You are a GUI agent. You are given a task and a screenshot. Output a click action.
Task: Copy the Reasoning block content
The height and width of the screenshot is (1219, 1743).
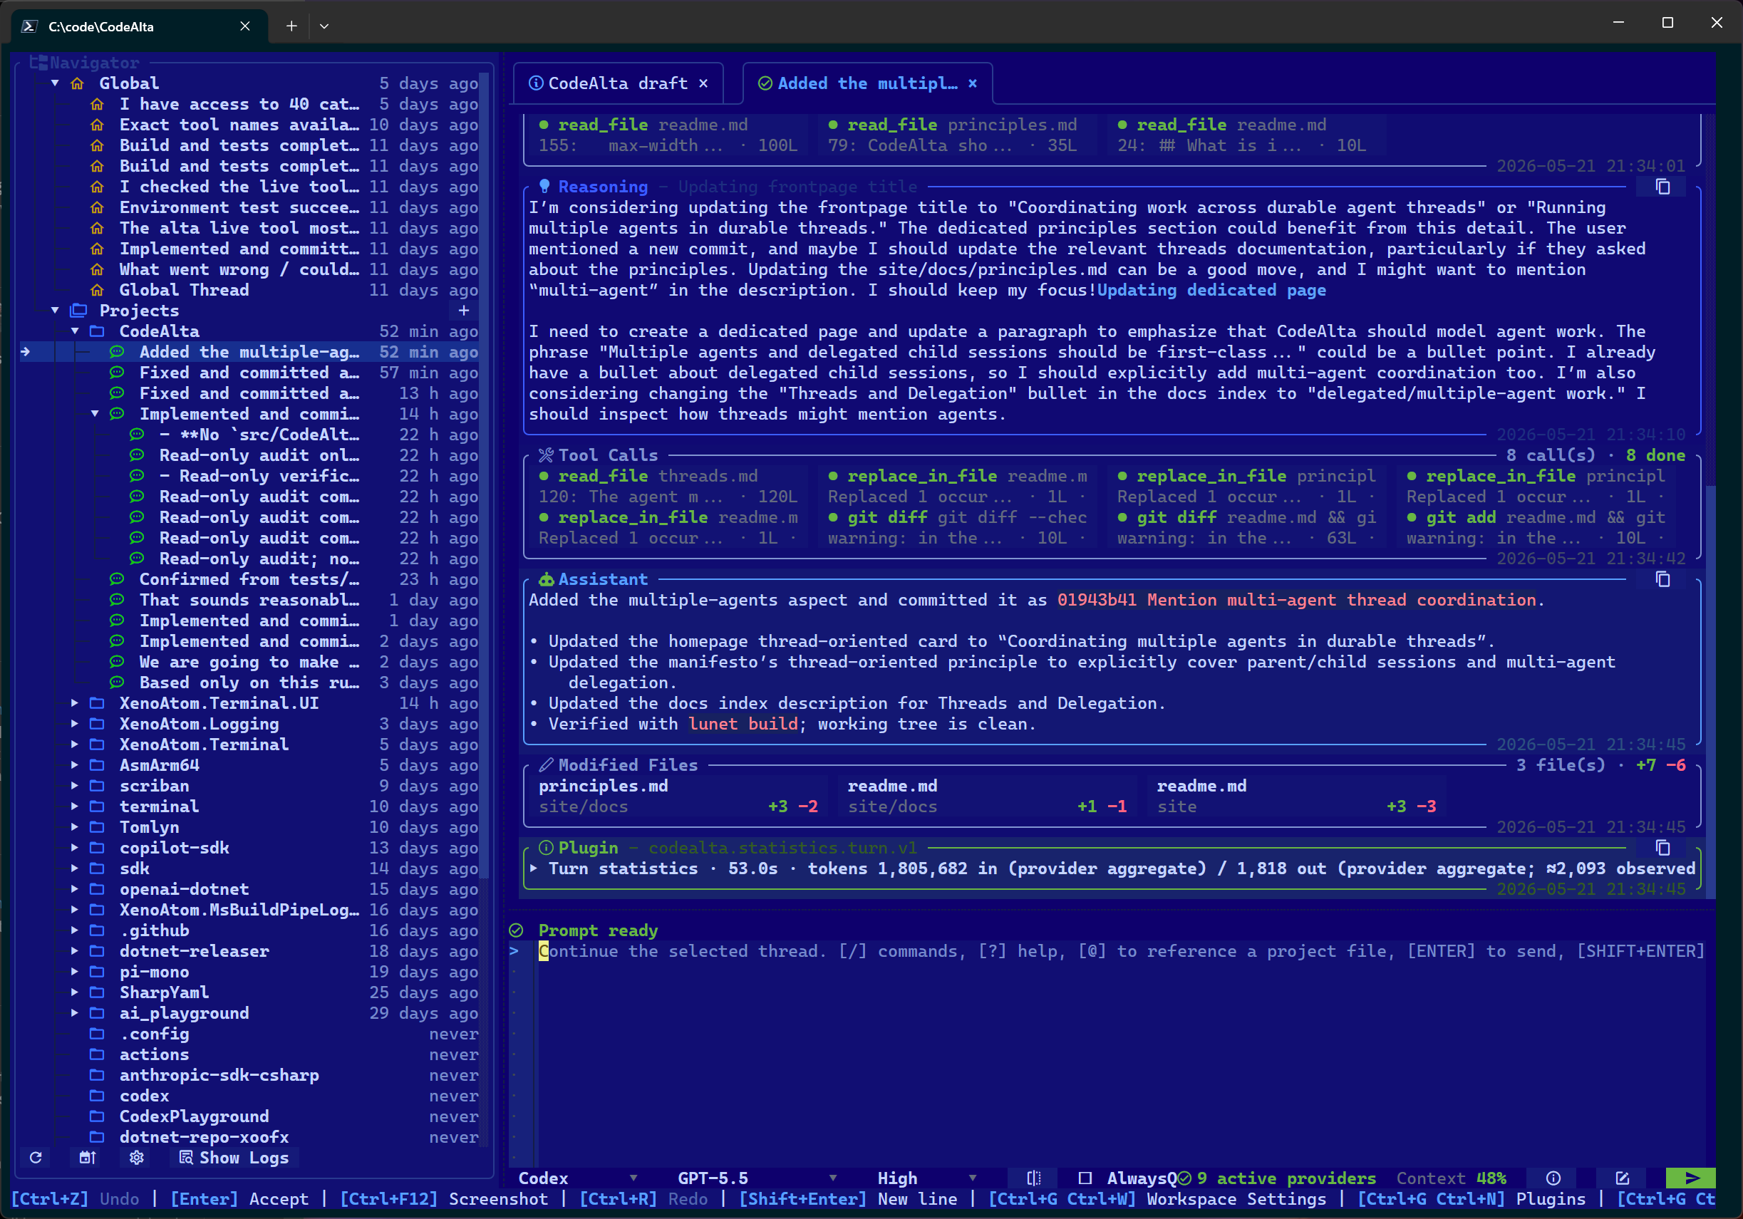click(1662, 186)
